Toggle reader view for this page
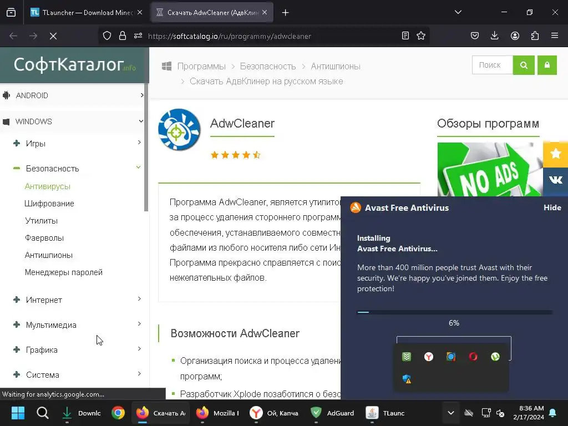The height and width of the screenshot is (426, 568). tap(405, 35)
